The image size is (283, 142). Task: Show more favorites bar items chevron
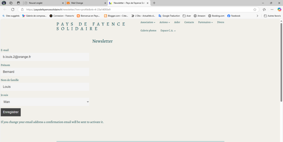coord(258,16)
